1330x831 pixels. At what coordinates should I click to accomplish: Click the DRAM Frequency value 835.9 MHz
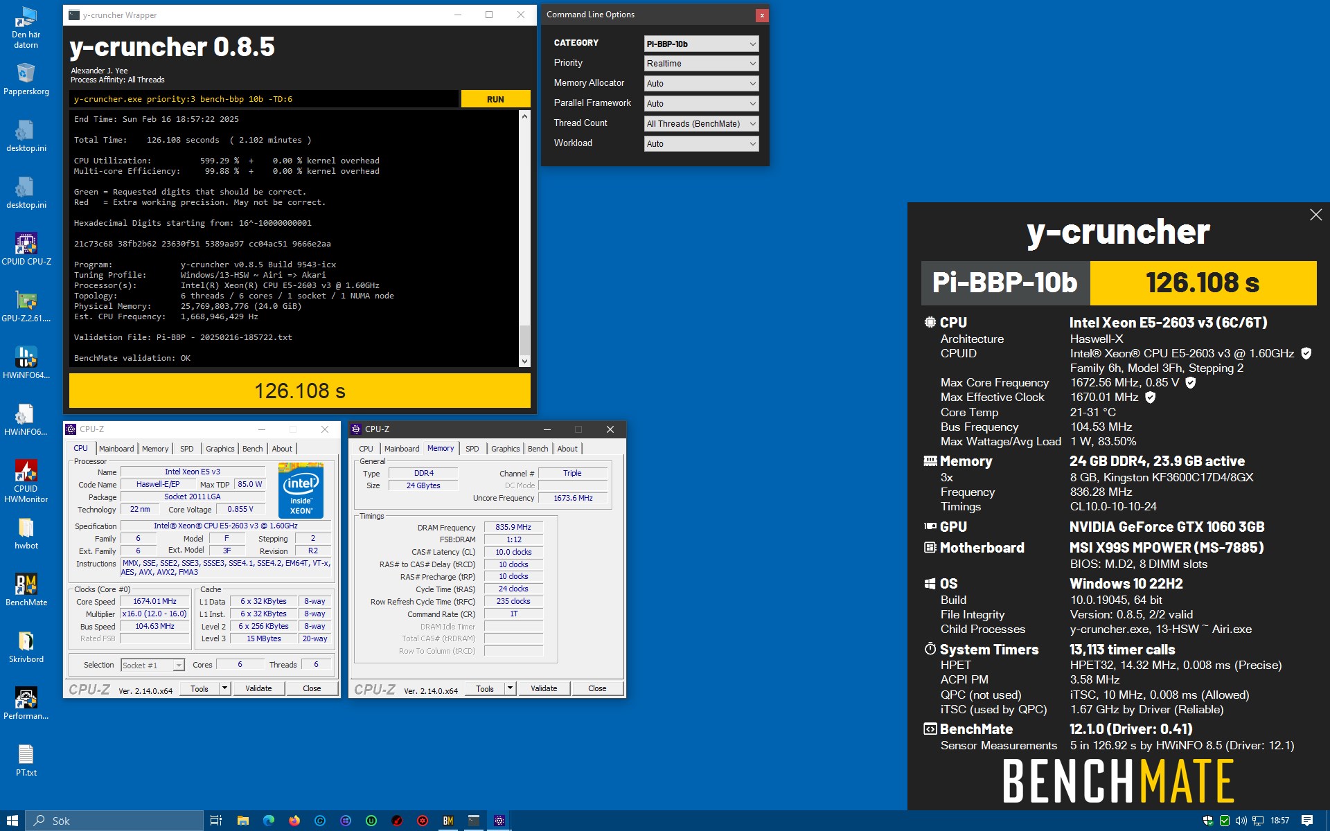pos(513,528)
